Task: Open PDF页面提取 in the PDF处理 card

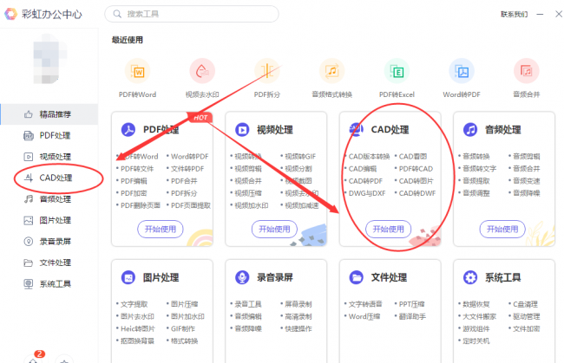Action: [x=191, y=205]
